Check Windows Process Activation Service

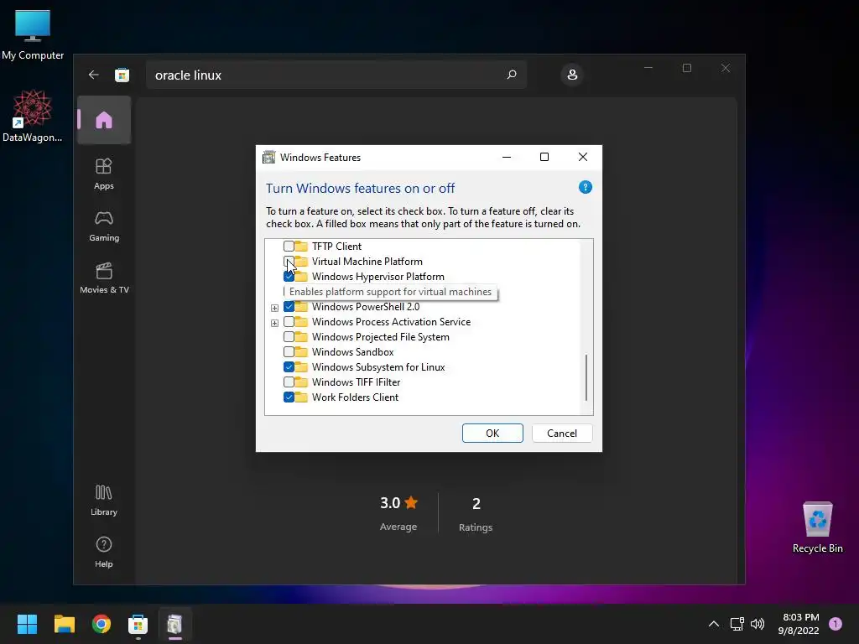(x=289, y=322)
